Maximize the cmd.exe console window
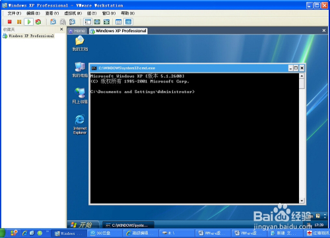The height and width of the screenshot is (238, 330). coord(296,68)
